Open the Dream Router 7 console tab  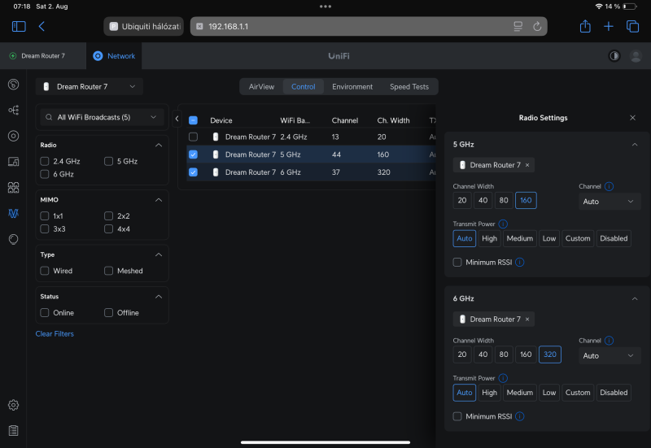pyautogui.click(x=43, y=55)
